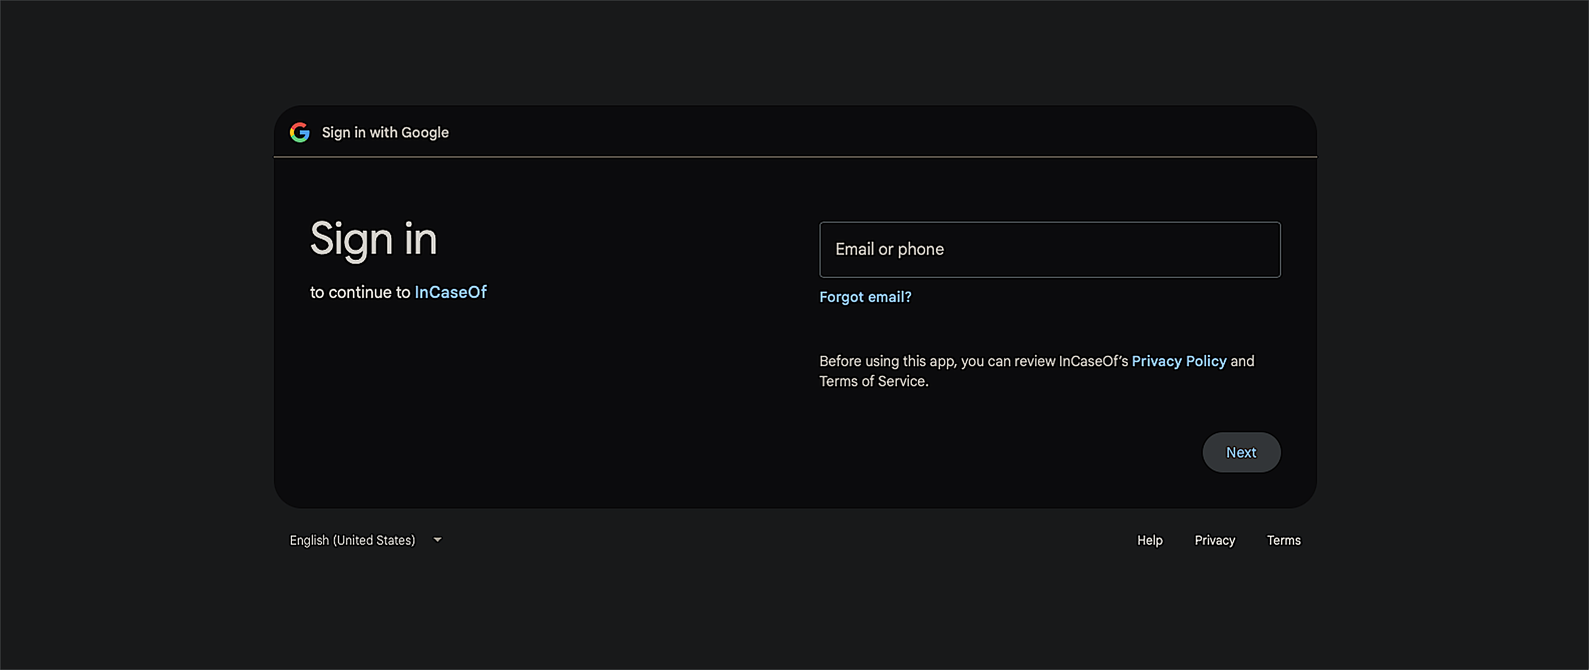Click the sign-in card header bar
This screenshot has width=1589, height=670.
[795, 132]
